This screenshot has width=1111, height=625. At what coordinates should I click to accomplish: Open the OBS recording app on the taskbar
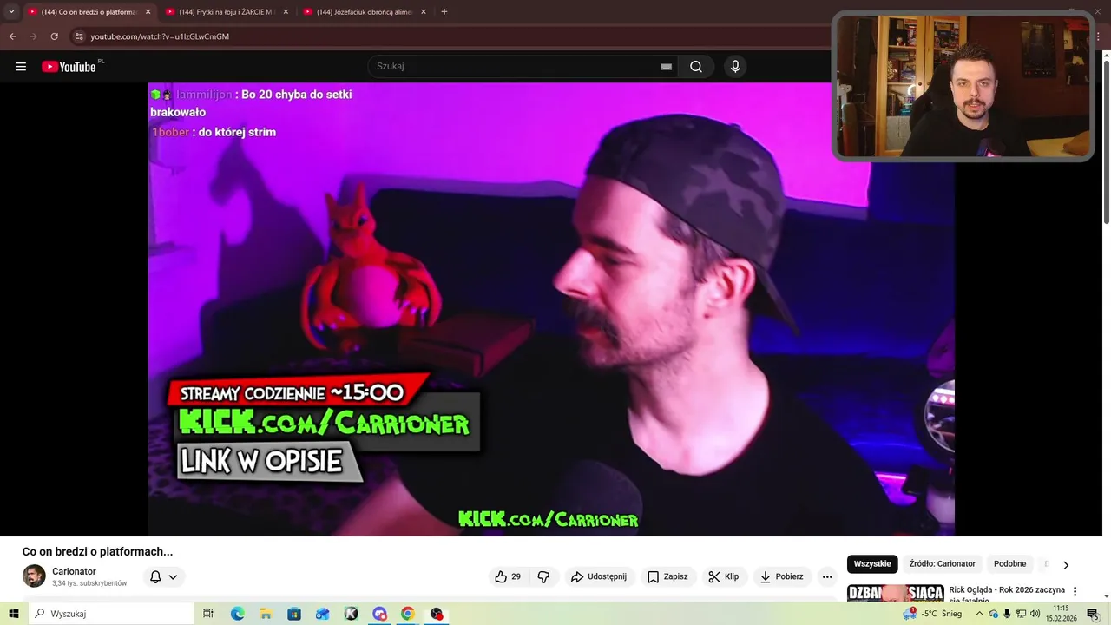[437, 614]
